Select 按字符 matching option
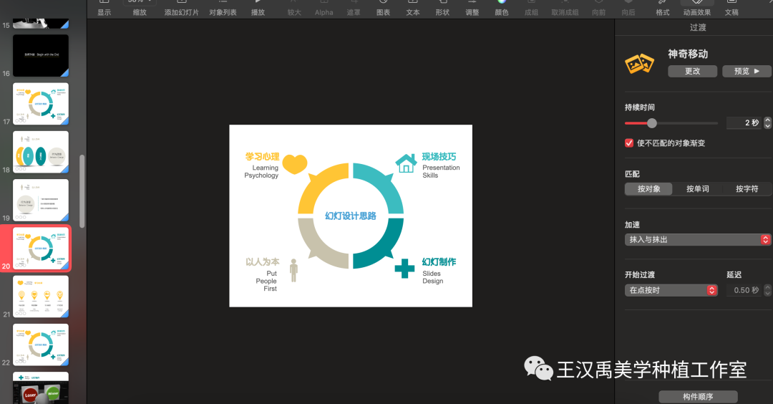This screenshot has width=773, height=404. coord(747,189)
